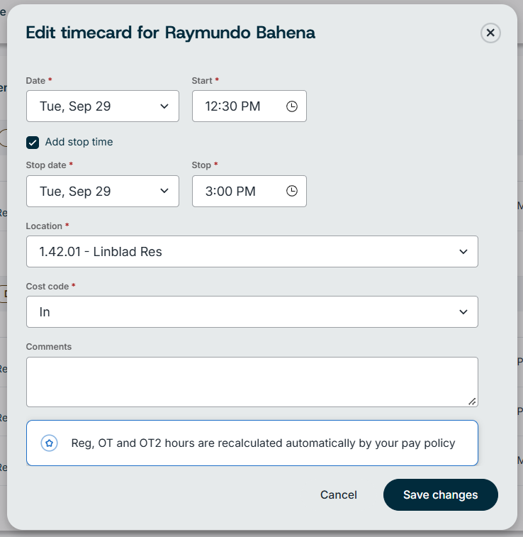Screen dimensions: 523x537
Task: Cancel editing the timecard
Action: point(339,495)
